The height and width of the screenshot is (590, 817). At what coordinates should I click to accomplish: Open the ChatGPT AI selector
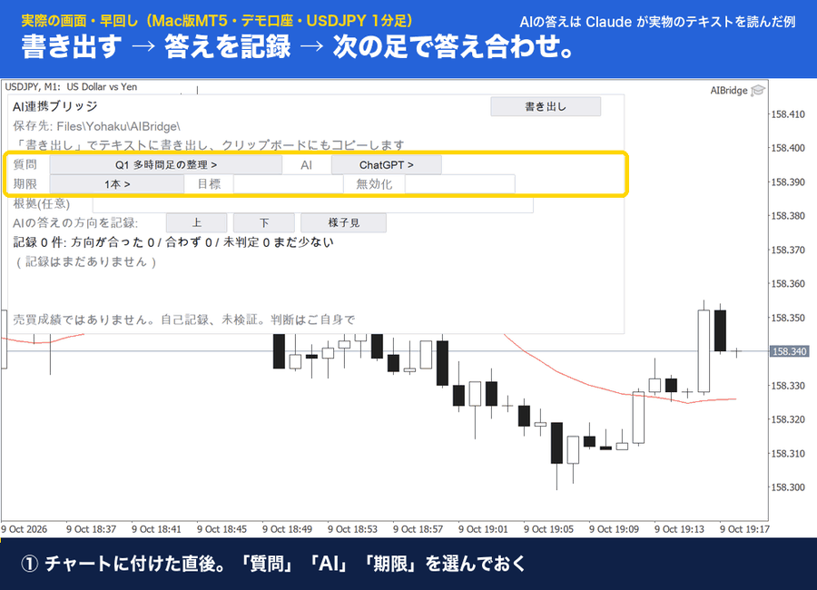(x=386, y=165)
